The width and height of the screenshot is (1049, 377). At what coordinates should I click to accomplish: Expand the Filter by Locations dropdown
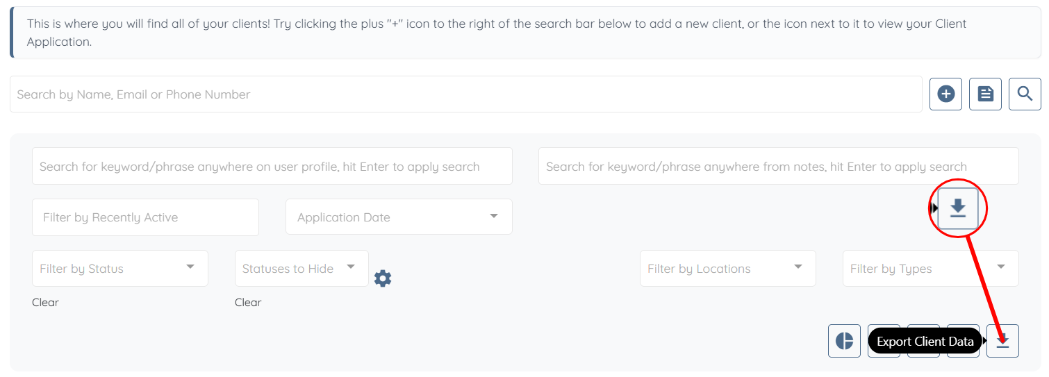click(727, 269)
